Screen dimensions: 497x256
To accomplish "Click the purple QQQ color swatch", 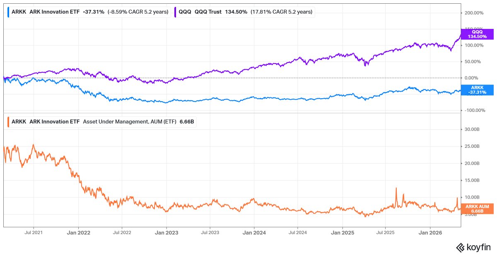I will [176, 12].
